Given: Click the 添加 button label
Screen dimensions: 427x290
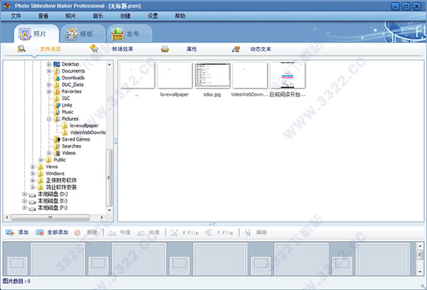Looking at the screenshot, I should pos(23,232).
